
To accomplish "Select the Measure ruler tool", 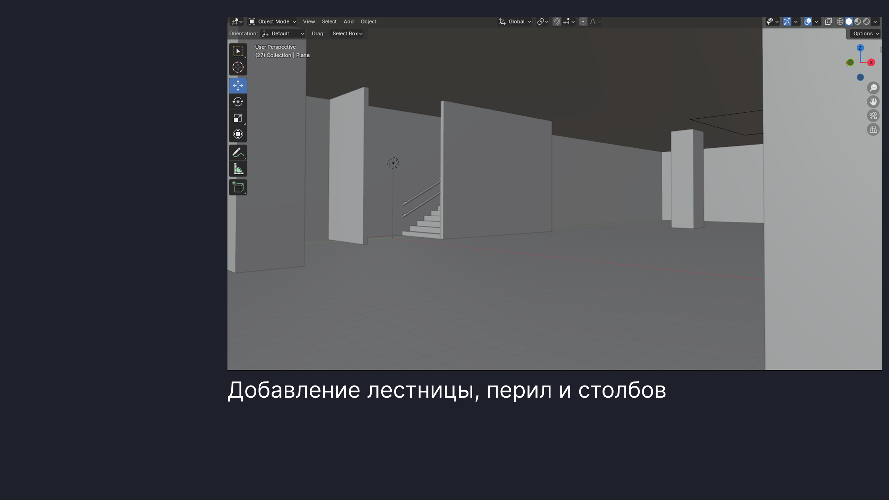I will (238, 169).
